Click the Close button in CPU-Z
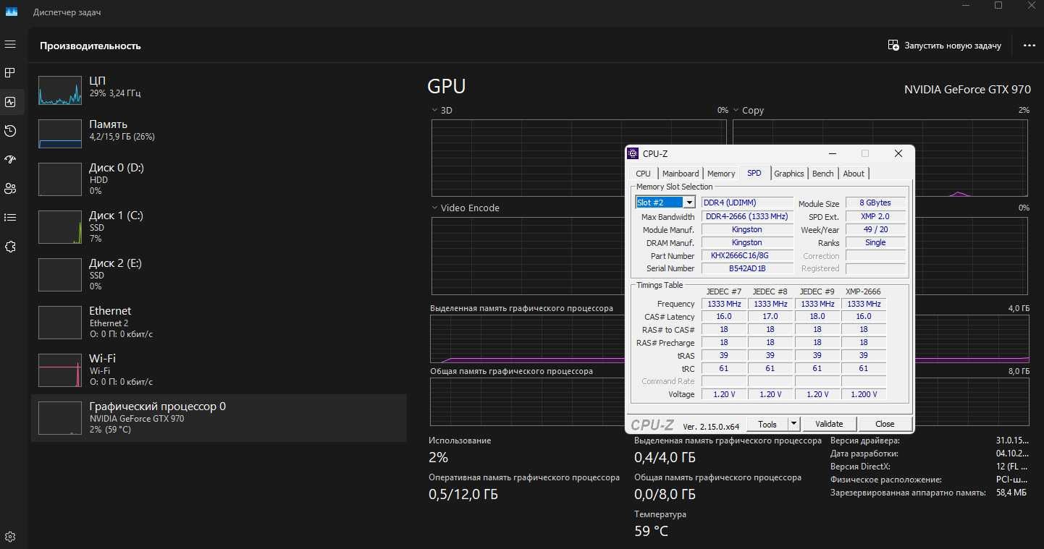This screenshot has height=549, width=1044. click(x=885, y=424)
